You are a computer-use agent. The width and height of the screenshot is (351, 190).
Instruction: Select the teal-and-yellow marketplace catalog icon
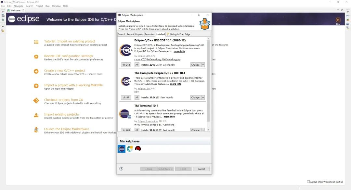click(x=130, y=149)
